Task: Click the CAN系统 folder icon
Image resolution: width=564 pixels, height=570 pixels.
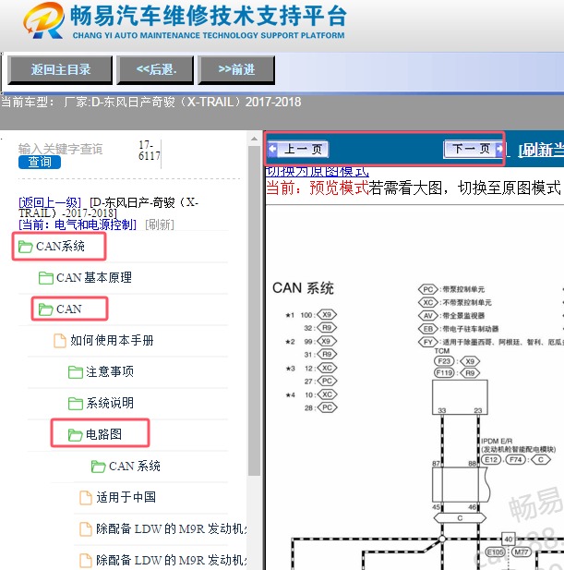Action: click(26, 247)
